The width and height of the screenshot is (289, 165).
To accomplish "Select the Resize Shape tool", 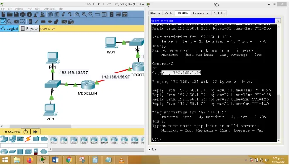I will tap(23, 21).
